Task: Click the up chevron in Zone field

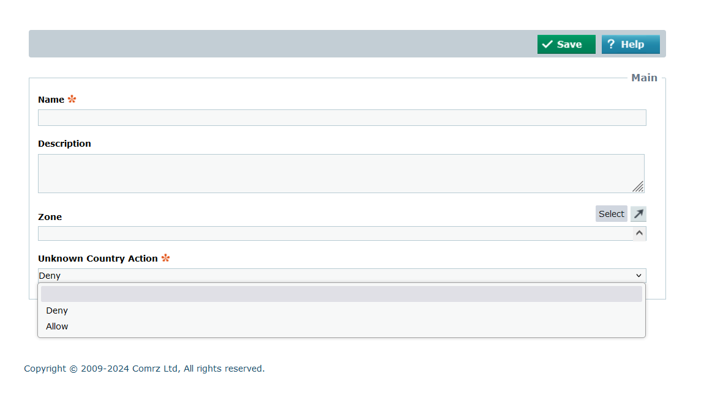Action: point(639,233)
